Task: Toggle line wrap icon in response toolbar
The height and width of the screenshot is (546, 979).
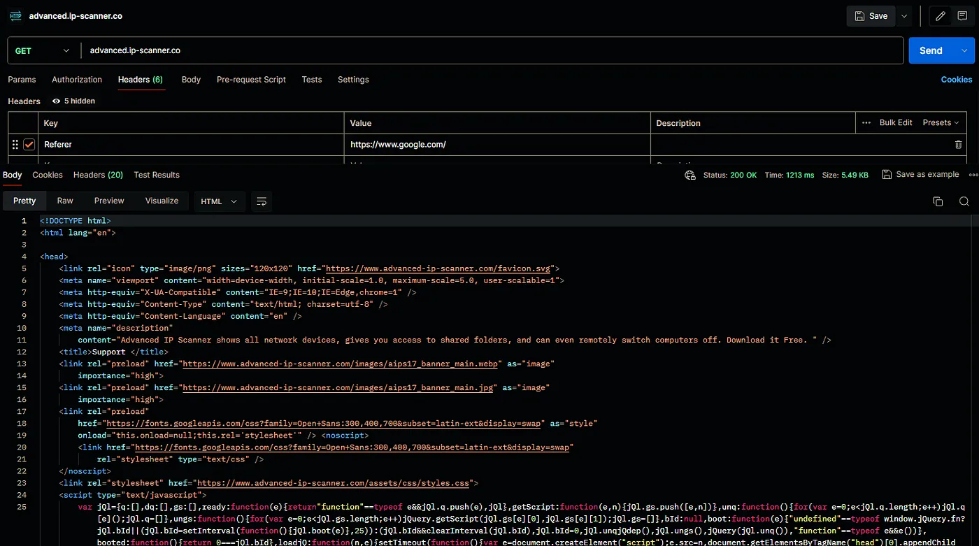Action: click(262, 201)
